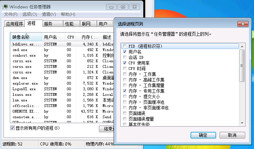The image size is (254, 149).
Task: Switch to the 性能 tab
Action: click(72, 24)
